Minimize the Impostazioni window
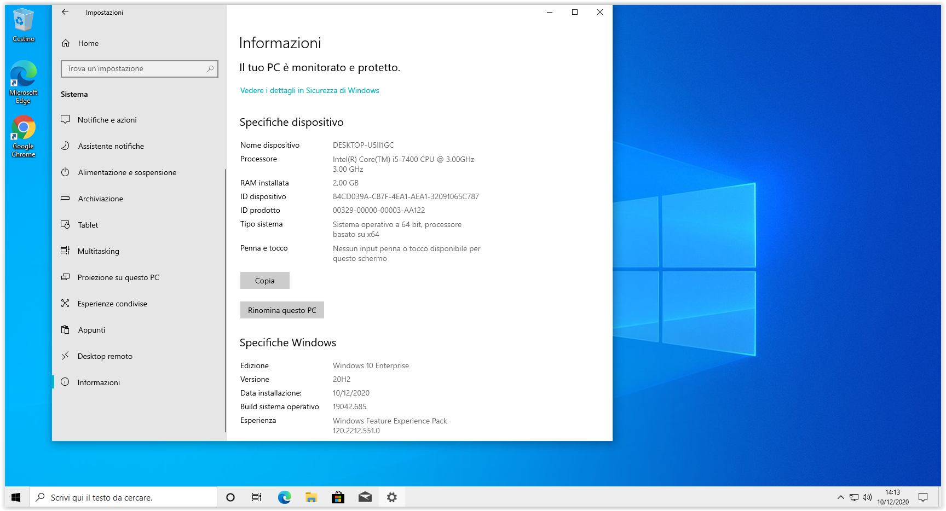946x511 pixels. point(550,12)
